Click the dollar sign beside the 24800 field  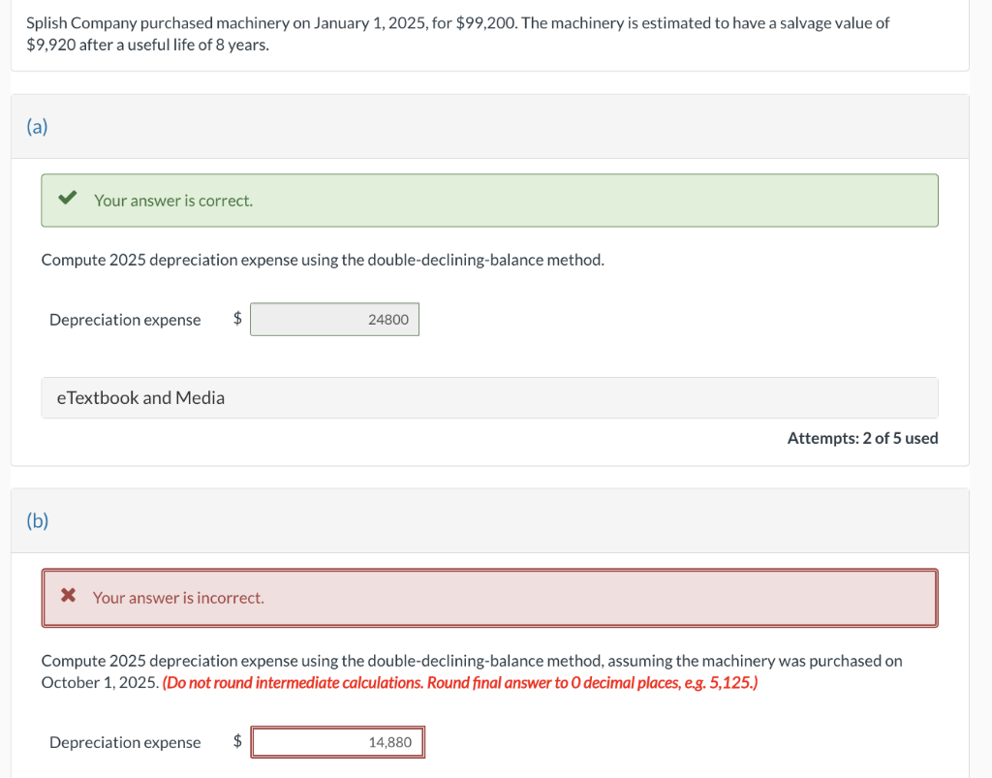point(237,319)
